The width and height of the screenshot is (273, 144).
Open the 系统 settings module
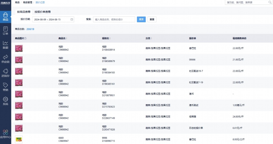click(x=5, y=101)
